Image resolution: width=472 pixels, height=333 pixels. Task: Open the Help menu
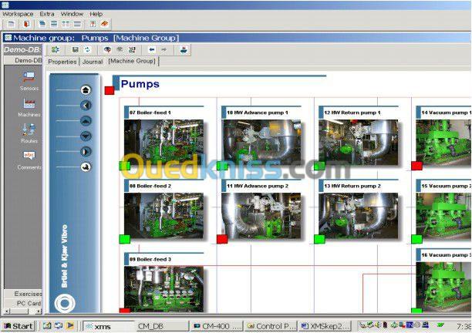[96, 14]
